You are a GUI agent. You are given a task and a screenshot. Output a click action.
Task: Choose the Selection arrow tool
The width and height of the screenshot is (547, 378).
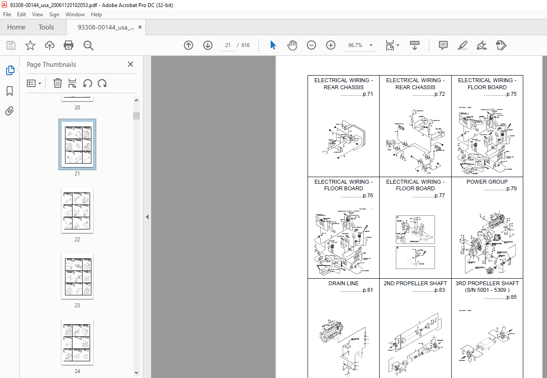click(x=273, y=45)
